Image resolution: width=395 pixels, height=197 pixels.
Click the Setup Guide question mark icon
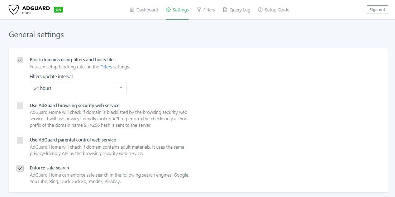(x=260, y=10)
